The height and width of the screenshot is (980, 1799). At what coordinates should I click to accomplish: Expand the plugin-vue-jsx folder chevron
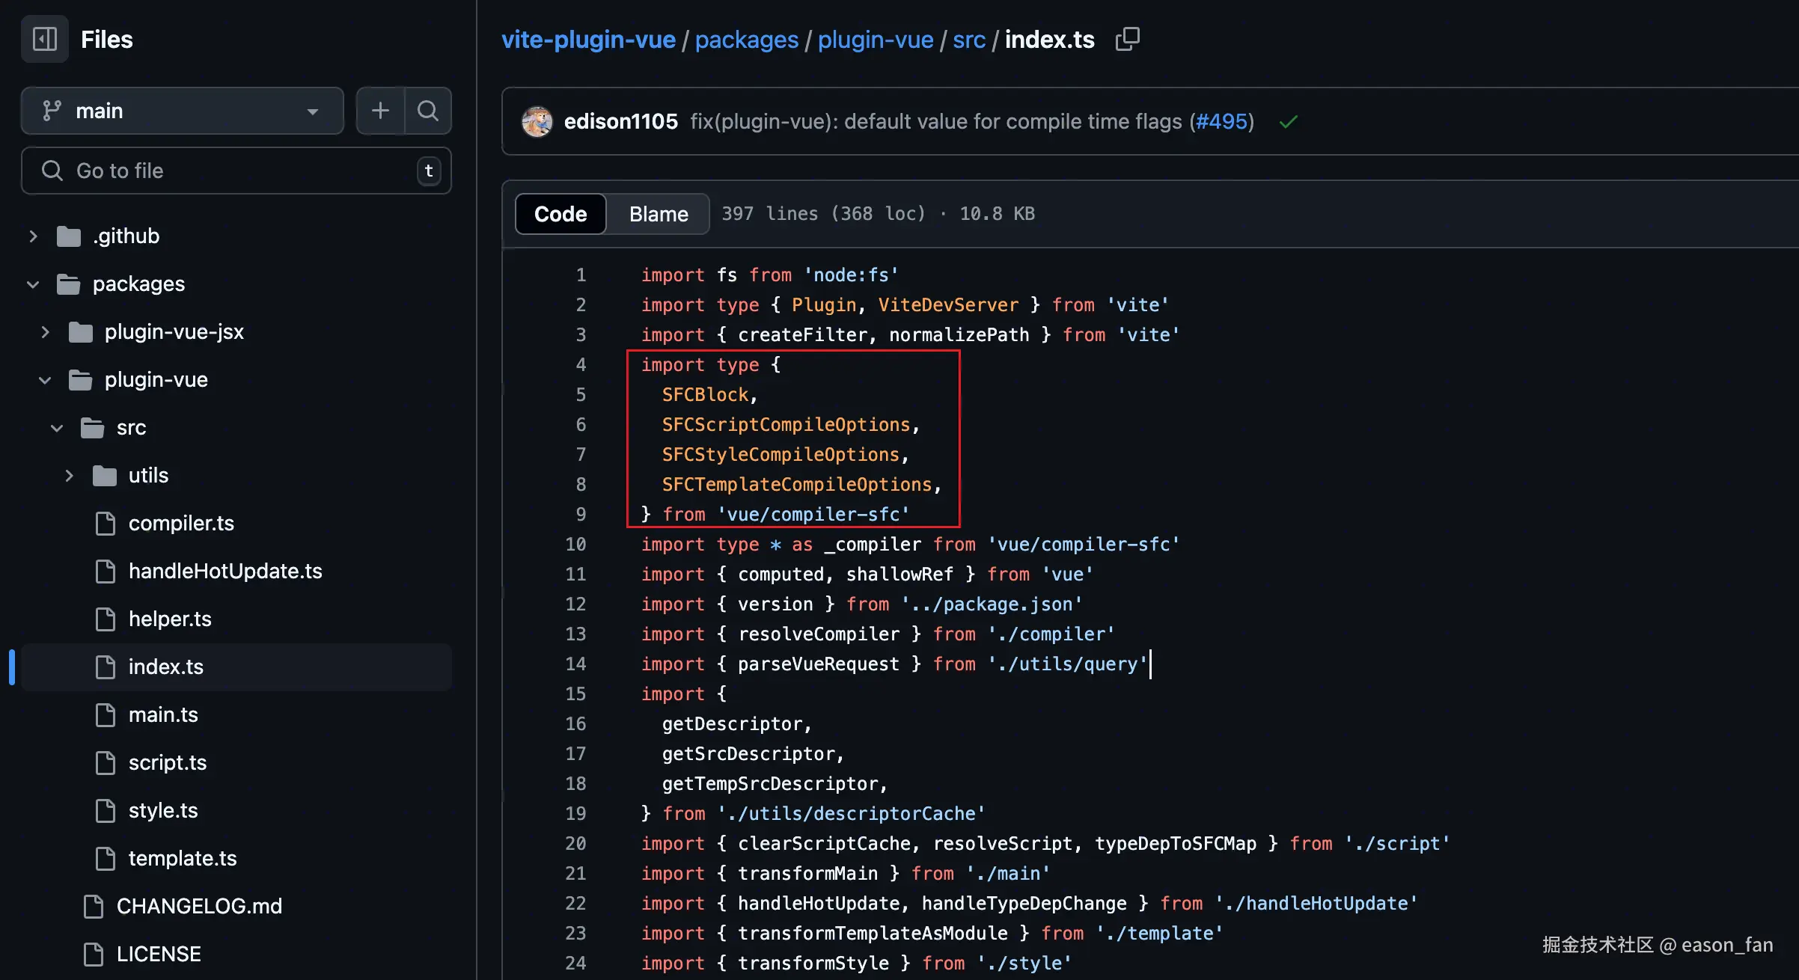pyautogui.click(x=45, y=332)
